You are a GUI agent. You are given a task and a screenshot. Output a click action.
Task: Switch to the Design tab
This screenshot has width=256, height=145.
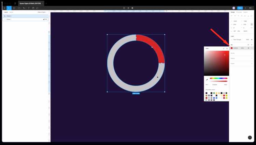click(x=233, y=12)
